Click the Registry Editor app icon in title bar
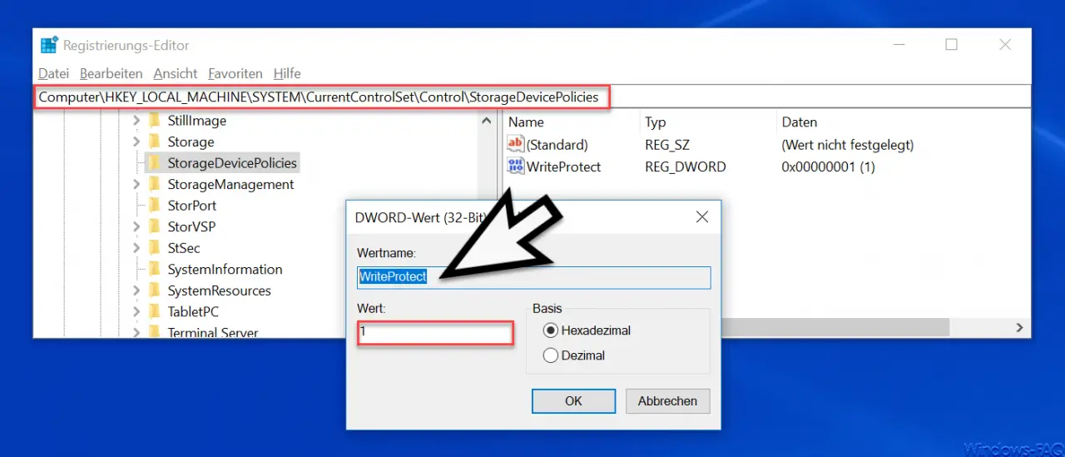The width and height of the screenshot is (1065, 457). pyautogui.click(x=49, y=46)
